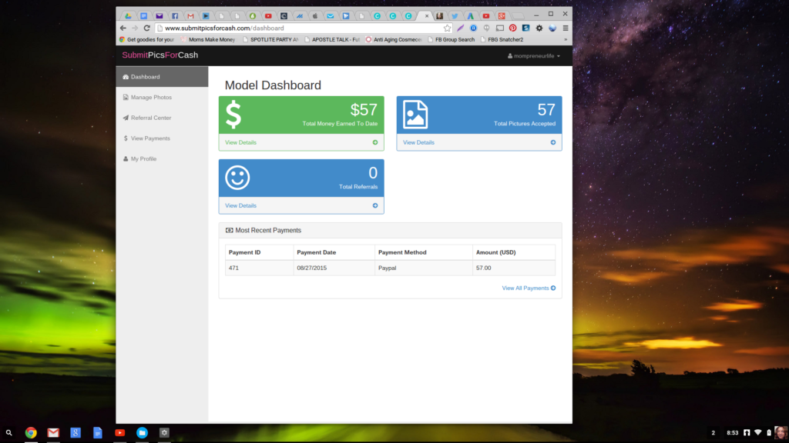Open Google Docs from the shelf
The width and height of the screenshot is (789, 443).
pyautogui.click(x=98, y=432)
